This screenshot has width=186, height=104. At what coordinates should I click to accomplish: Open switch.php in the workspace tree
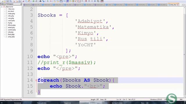(12, 30)
